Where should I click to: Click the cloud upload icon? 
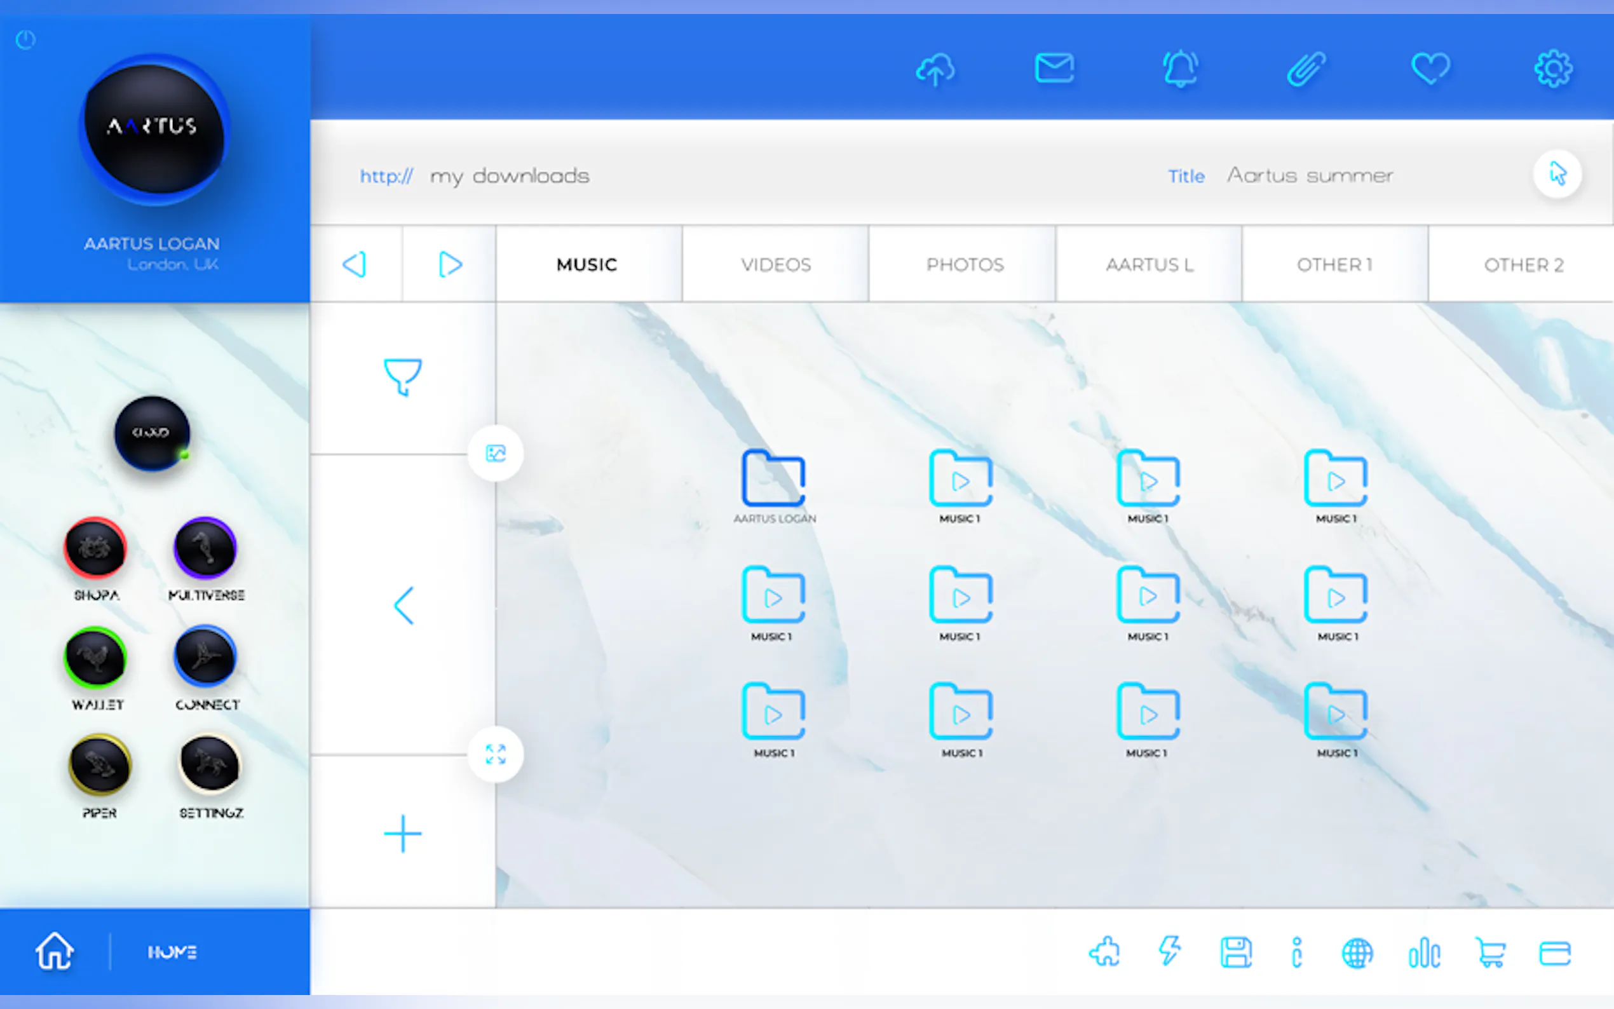[935, 69]
